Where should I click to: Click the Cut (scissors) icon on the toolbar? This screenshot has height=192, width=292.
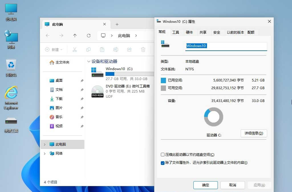coord(75,50)
